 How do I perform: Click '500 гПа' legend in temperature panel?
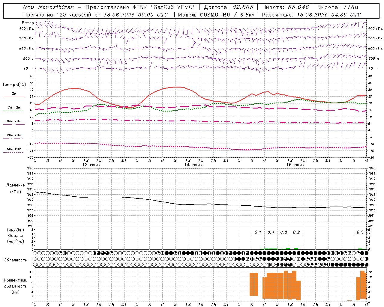pyautogui.click(x=14, y=149)
